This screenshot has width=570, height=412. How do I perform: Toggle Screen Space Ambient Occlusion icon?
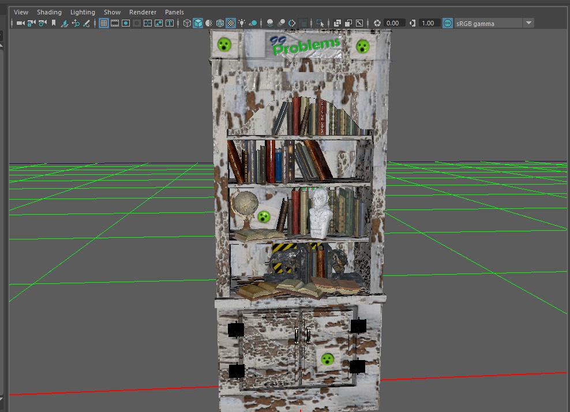[x=270, y=23]
